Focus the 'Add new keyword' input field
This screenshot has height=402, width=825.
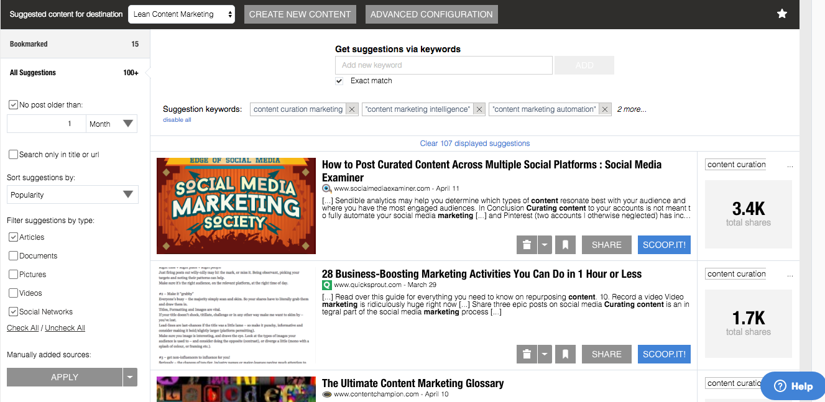click(x=444, y=65)
